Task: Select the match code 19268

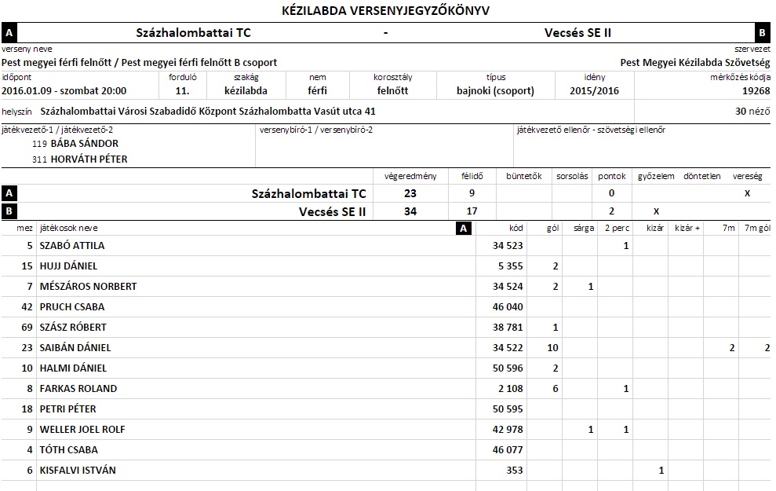Action: pyautogui.click(x=756, y=91)
